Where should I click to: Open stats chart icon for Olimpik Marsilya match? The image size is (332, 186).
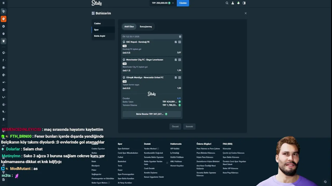coord(176,78)
